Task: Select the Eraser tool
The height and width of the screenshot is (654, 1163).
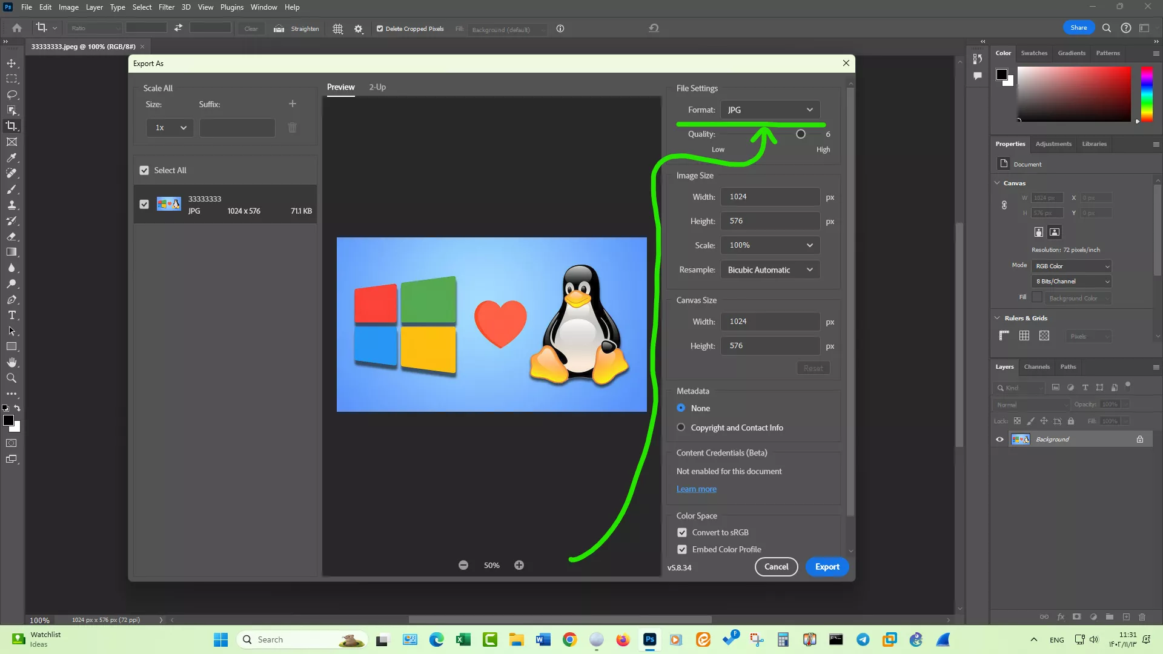Action: coord(12,236)
